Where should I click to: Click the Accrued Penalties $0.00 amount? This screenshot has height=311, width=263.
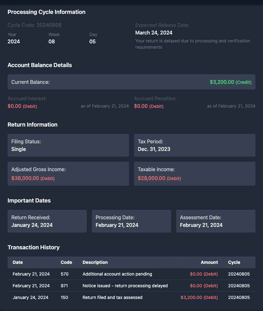[x=141, y=106]
